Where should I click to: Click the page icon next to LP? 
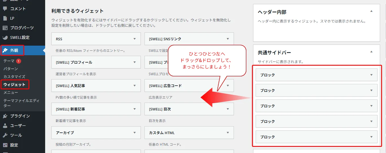tap(5, 18)
